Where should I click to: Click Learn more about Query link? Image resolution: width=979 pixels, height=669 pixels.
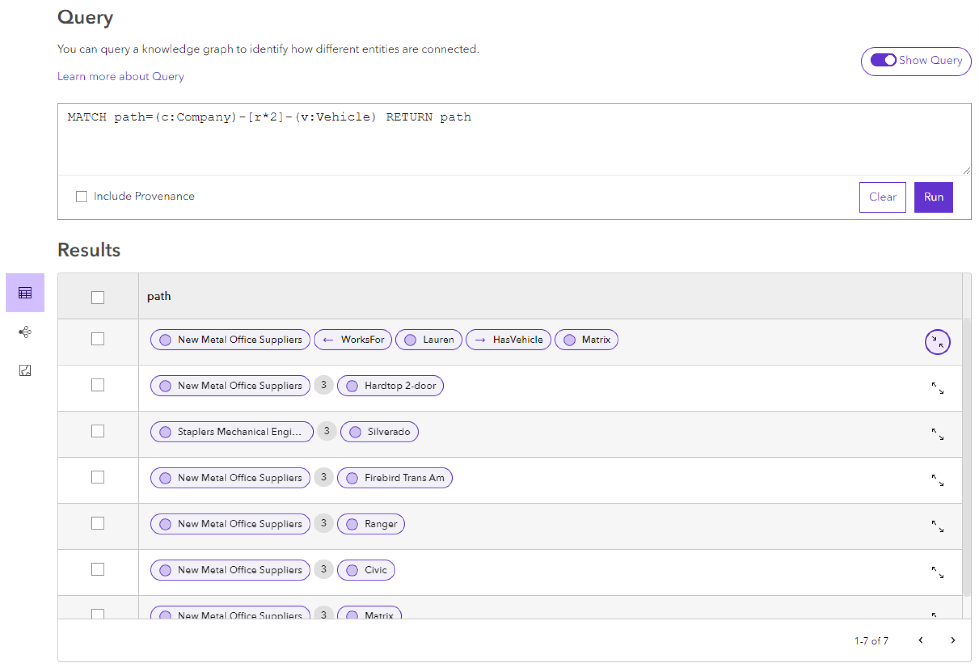[120, 76]
